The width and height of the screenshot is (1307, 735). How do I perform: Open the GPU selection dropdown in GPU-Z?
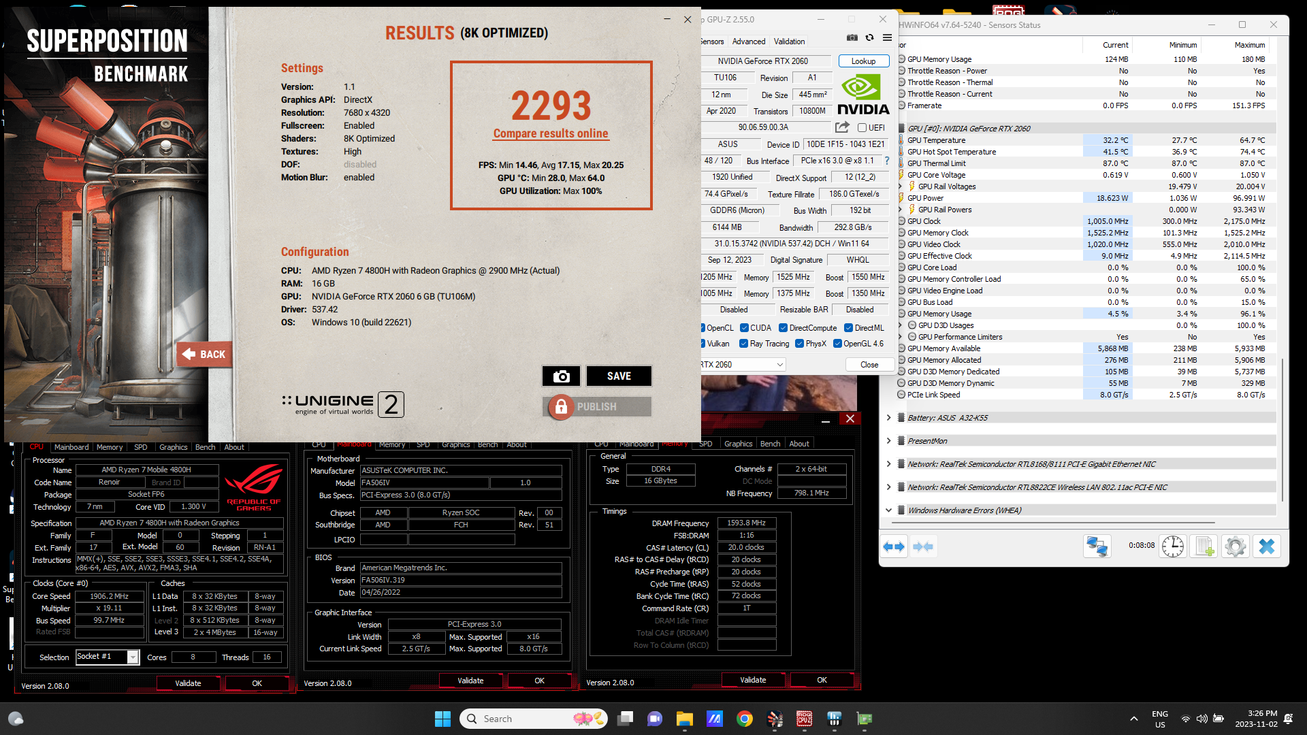click(743, 365)
